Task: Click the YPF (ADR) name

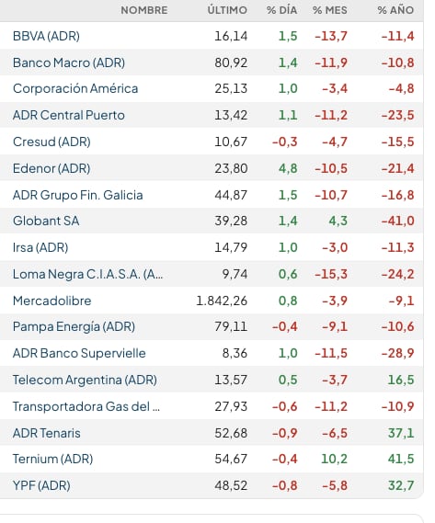Action: point(41,485)
